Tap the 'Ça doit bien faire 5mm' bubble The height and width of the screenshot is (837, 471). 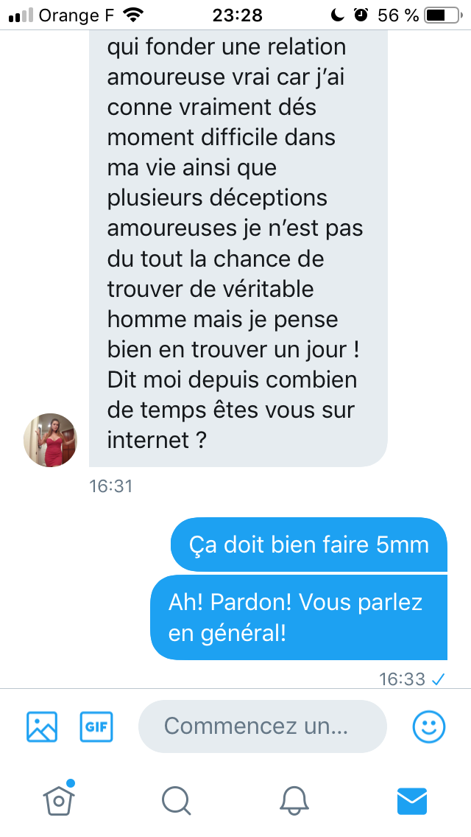tap(309, 544)
